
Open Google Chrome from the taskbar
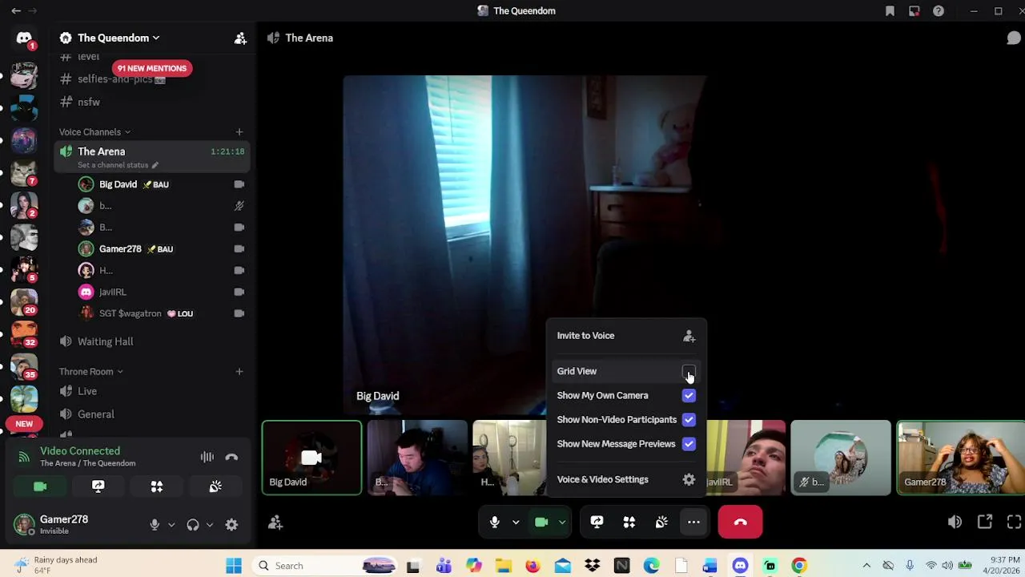click(799, 566)
